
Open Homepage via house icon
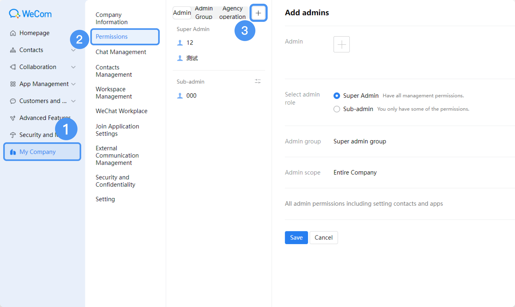13,33
